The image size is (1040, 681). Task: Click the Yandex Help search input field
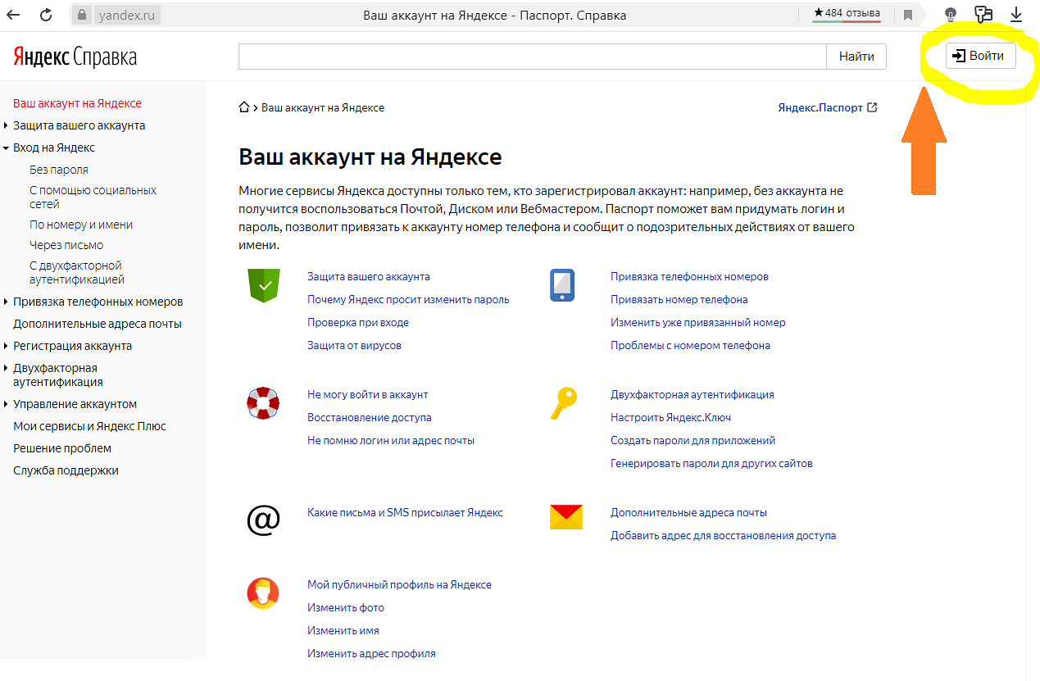coord(532,57)
